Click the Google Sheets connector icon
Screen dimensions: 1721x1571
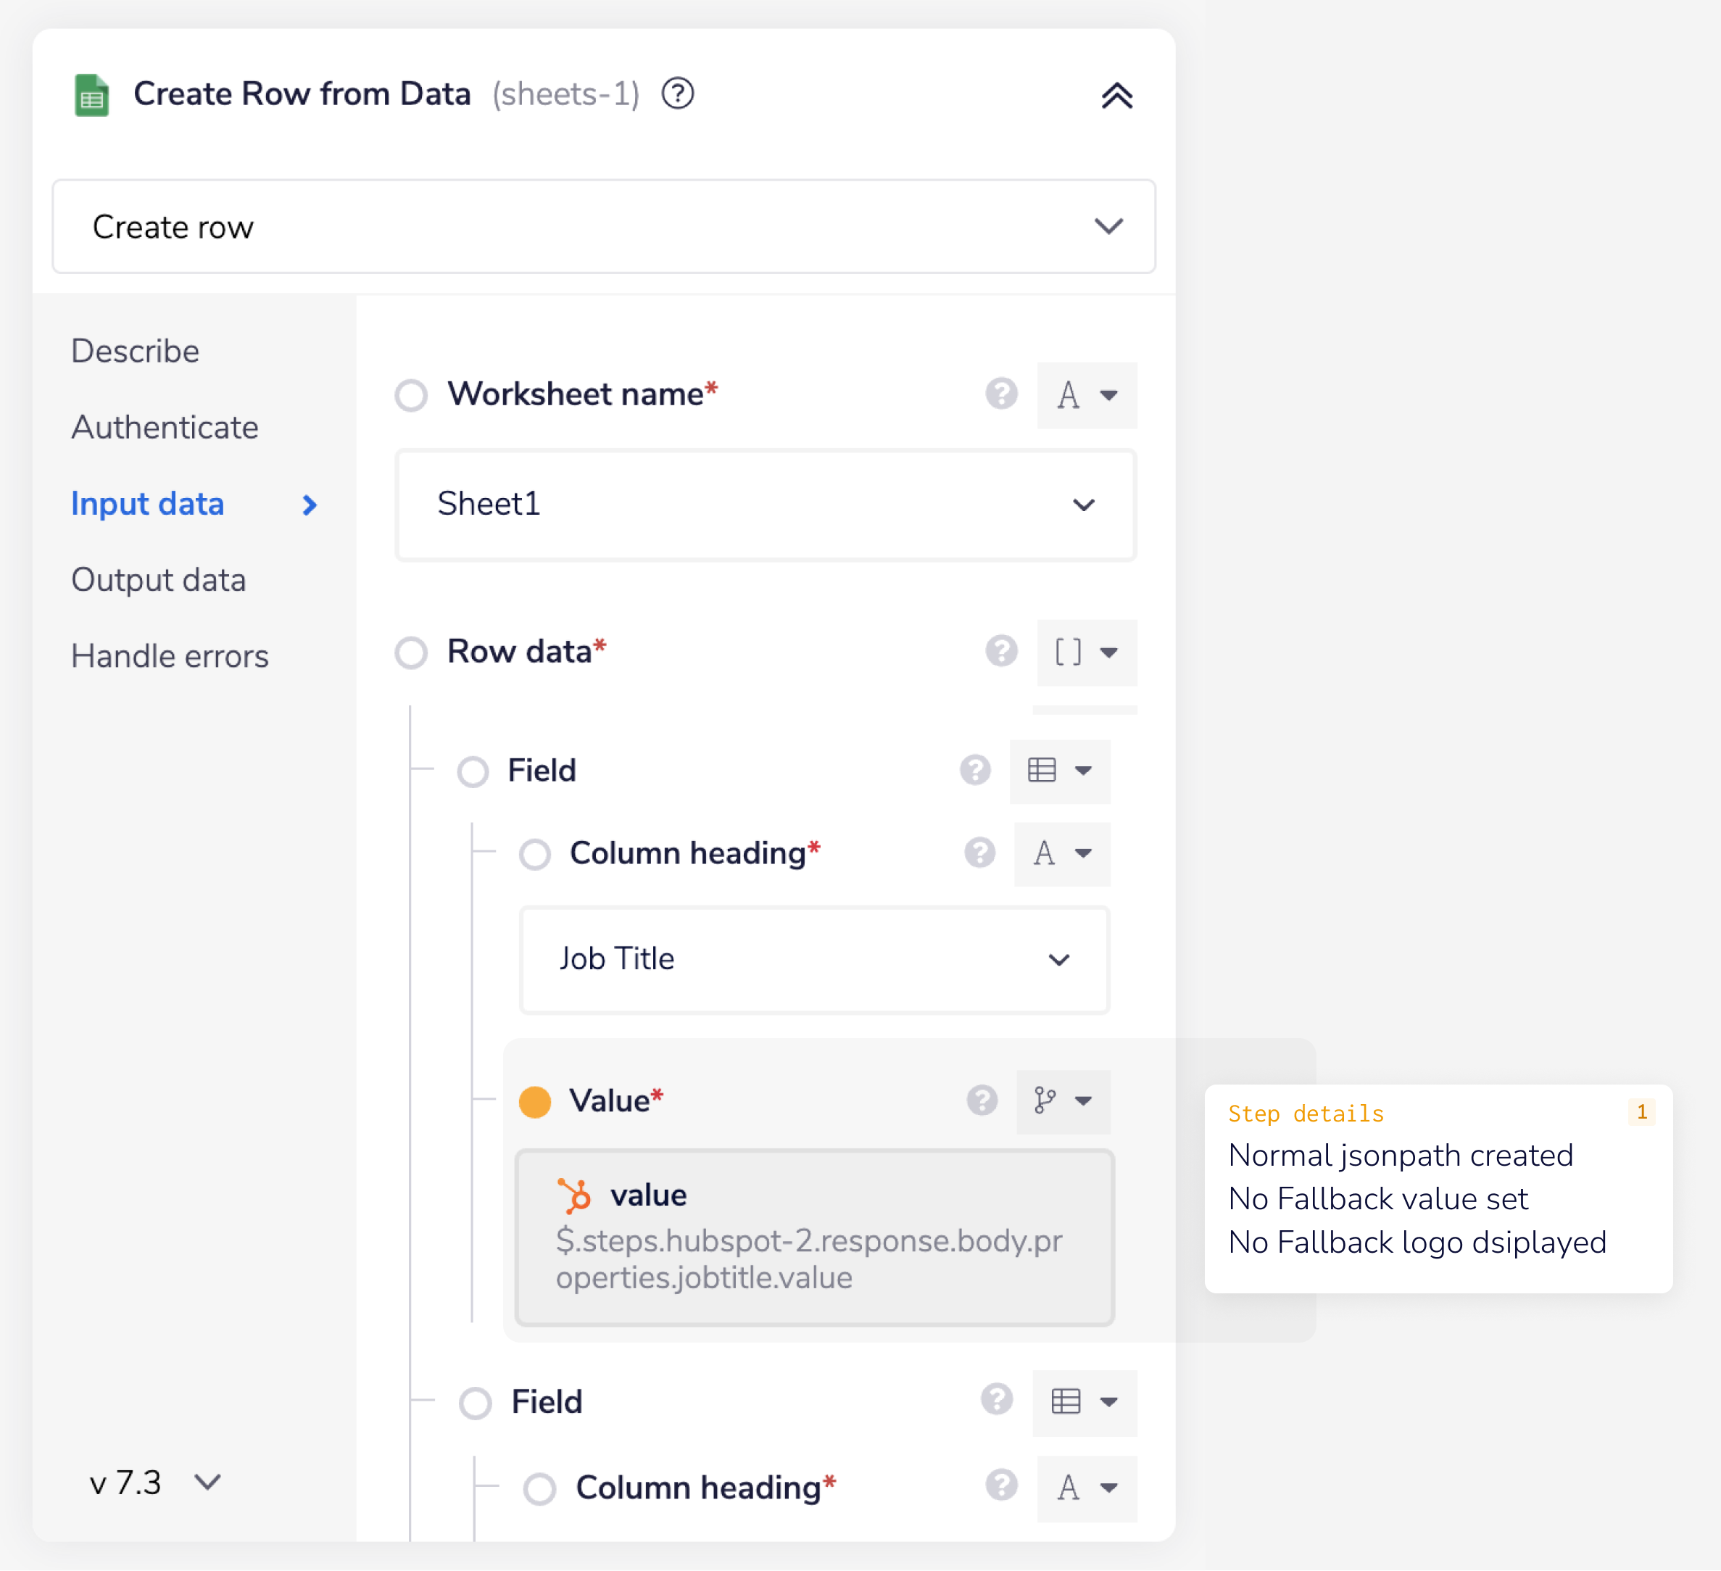pyautogui.click(x=92, y=94)
